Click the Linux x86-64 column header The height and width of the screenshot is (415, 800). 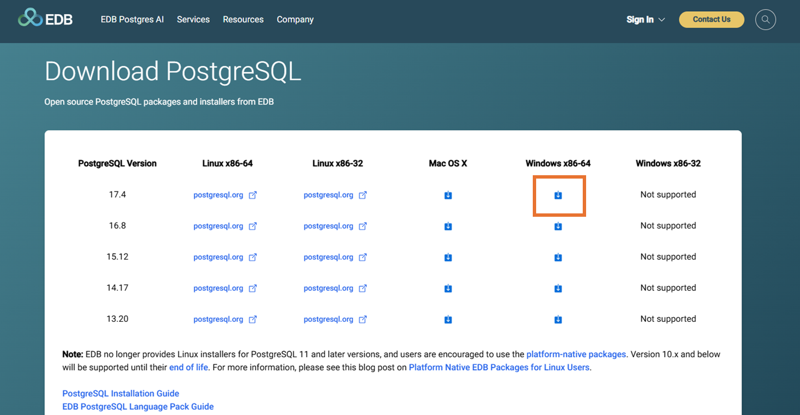[227, 163]
